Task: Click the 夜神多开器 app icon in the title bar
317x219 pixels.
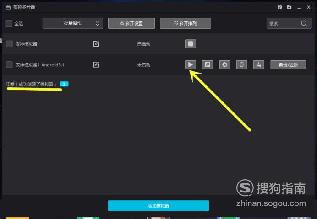Action: pyautogui.click(x=8, y=7)
